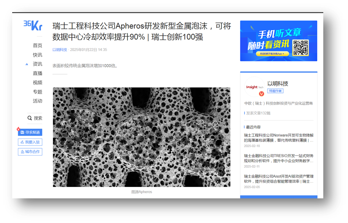
Task: Click the QR code in the app banner
Action: coord(300,47)
